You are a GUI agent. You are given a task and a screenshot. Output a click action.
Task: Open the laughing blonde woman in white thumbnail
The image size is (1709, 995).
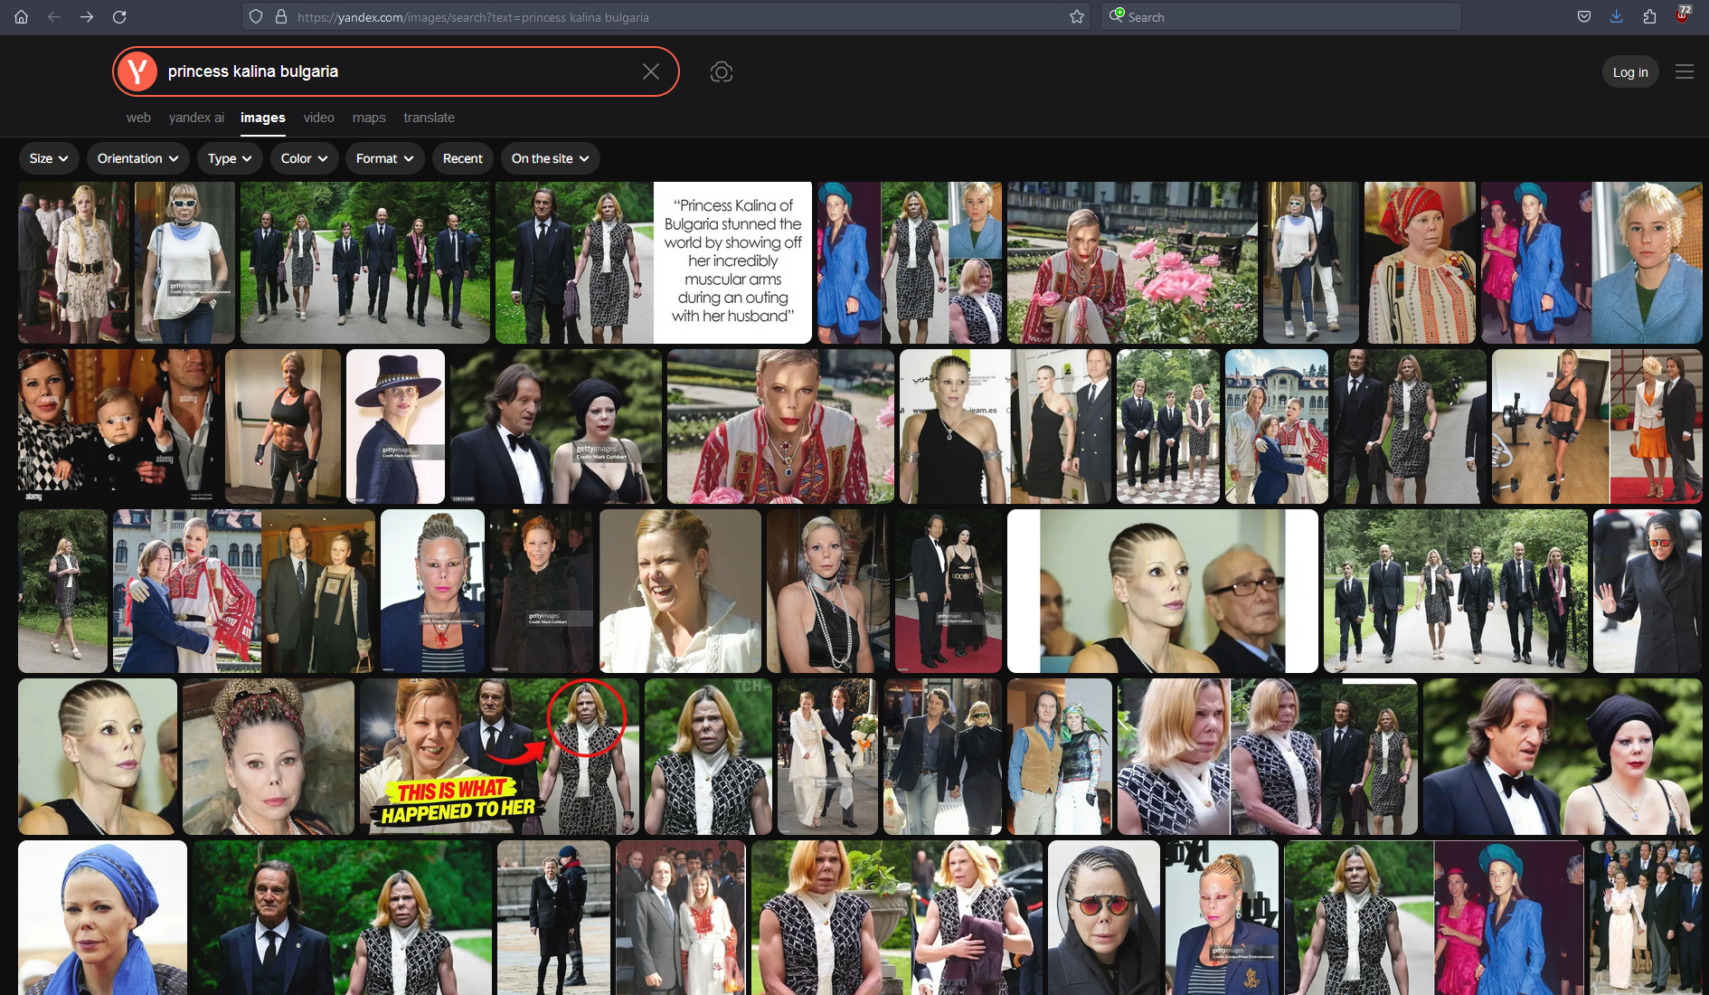pos(680,591)
